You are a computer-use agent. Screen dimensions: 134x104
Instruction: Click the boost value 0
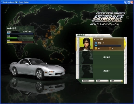112,48
